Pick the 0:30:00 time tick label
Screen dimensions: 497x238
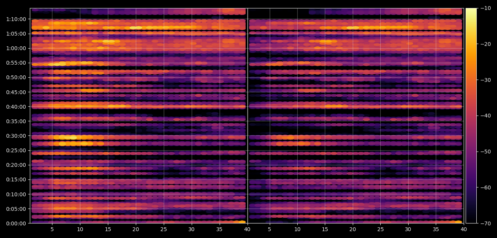click(16, 136)
